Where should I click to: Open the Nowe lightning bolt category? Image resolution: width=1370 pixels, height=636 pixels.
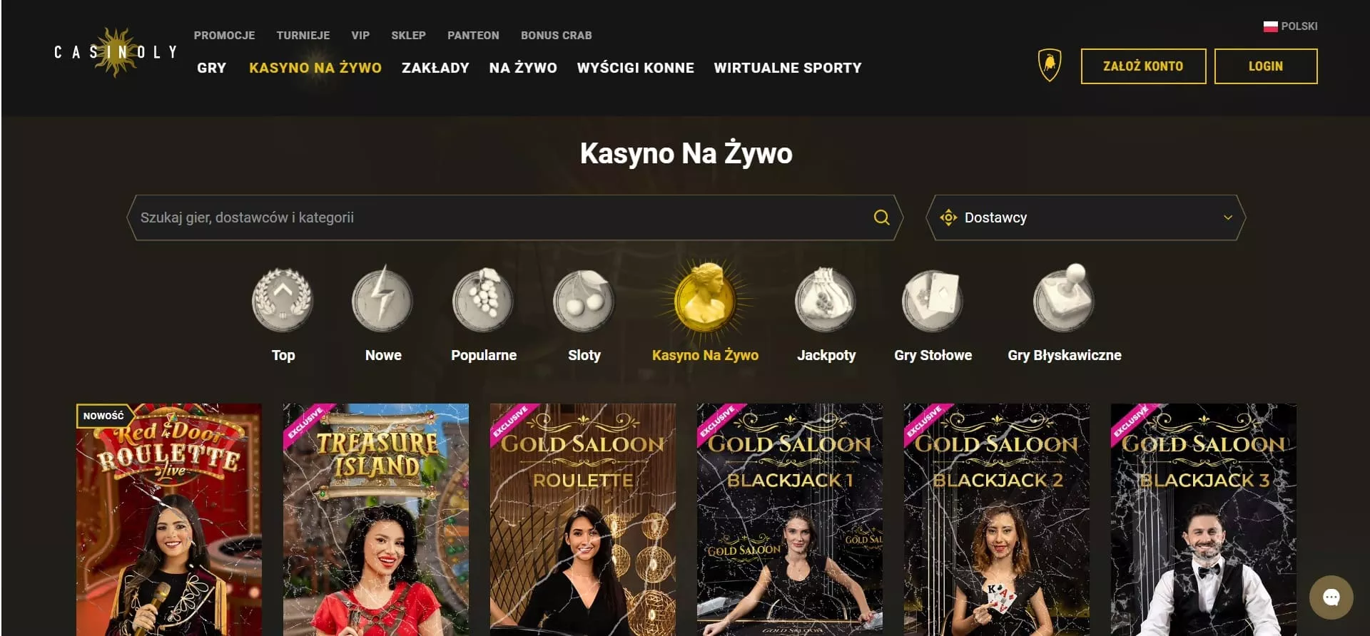(382, 299)
